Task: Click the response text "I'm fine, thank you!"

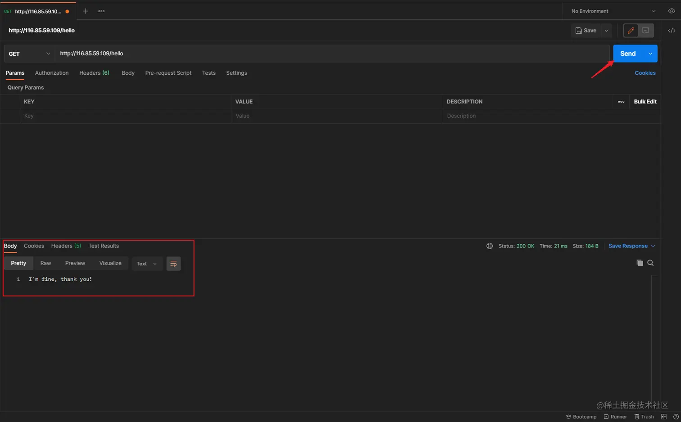Action: pyautogui.click(x=60, y=279)
